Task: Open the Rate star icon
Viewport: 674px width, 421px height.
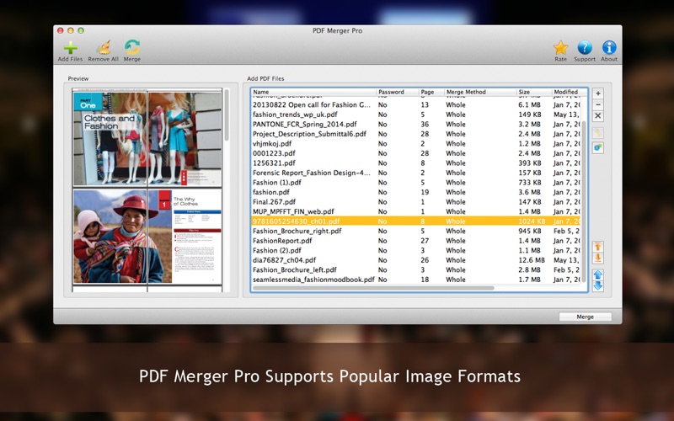Action: [x=560, y=48]
